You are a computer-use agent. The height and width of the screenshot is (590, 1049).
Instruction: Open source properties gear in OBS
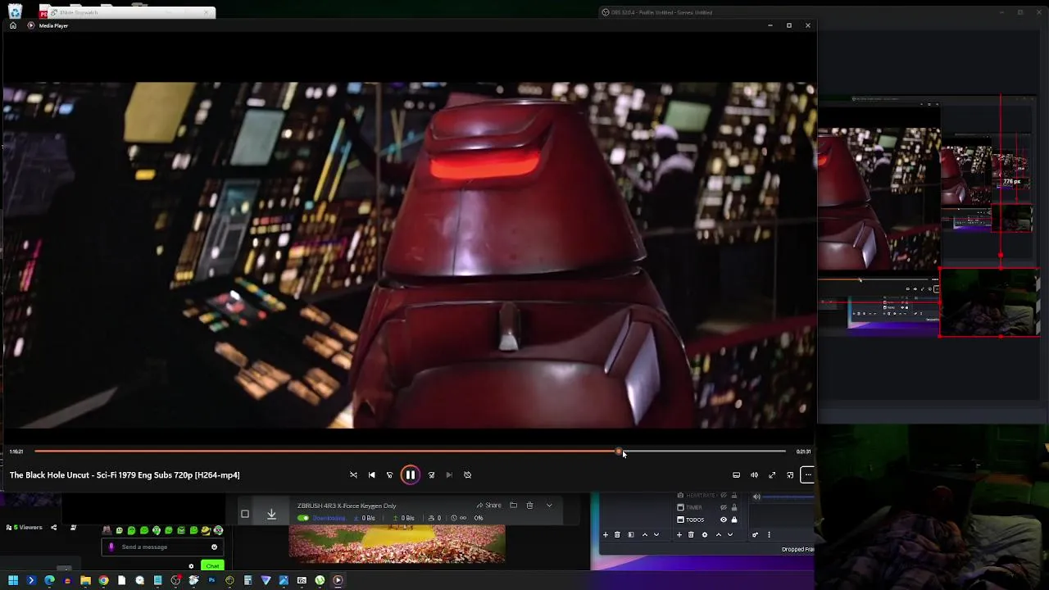(x=705, y=535)
